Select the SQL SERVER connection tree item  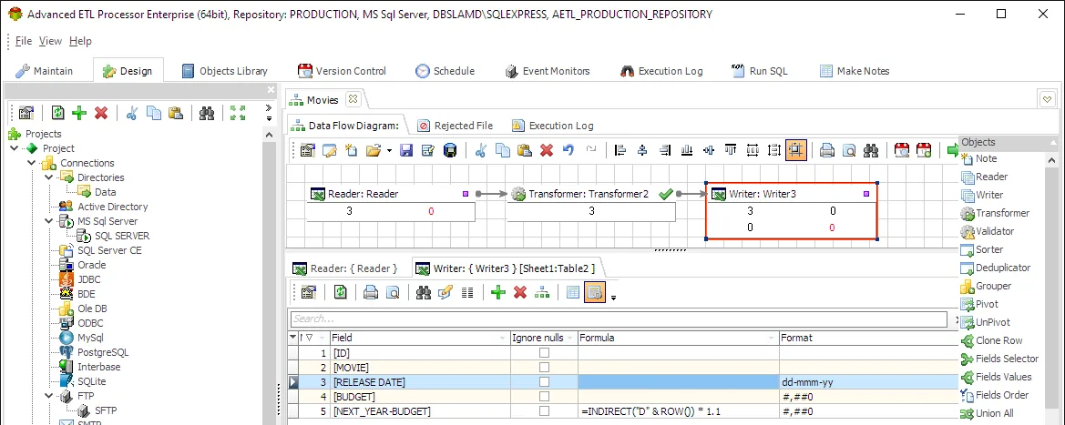point(113,236)
